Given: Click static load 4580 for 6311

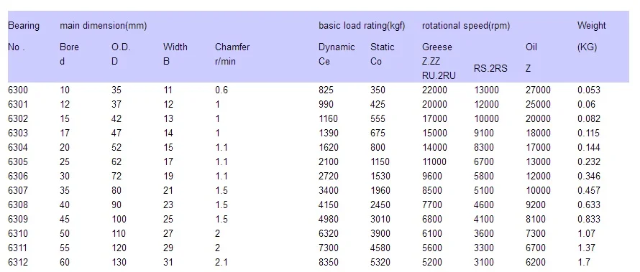Looking at the screenshot, I should click(380, 248).
